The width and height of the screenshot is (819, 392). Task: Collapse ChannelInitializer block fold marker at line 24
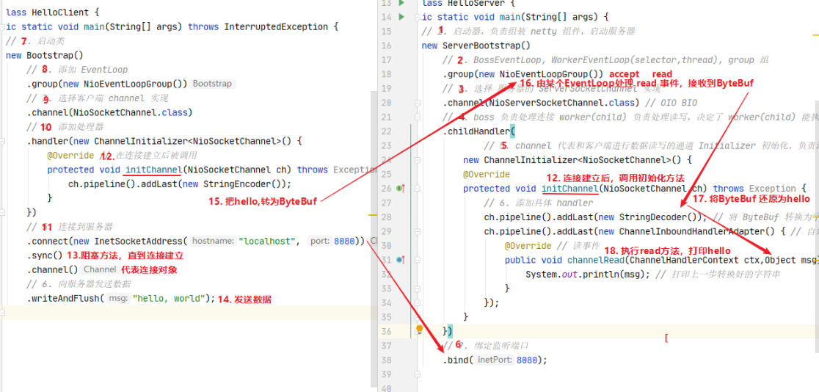[418, 159]
